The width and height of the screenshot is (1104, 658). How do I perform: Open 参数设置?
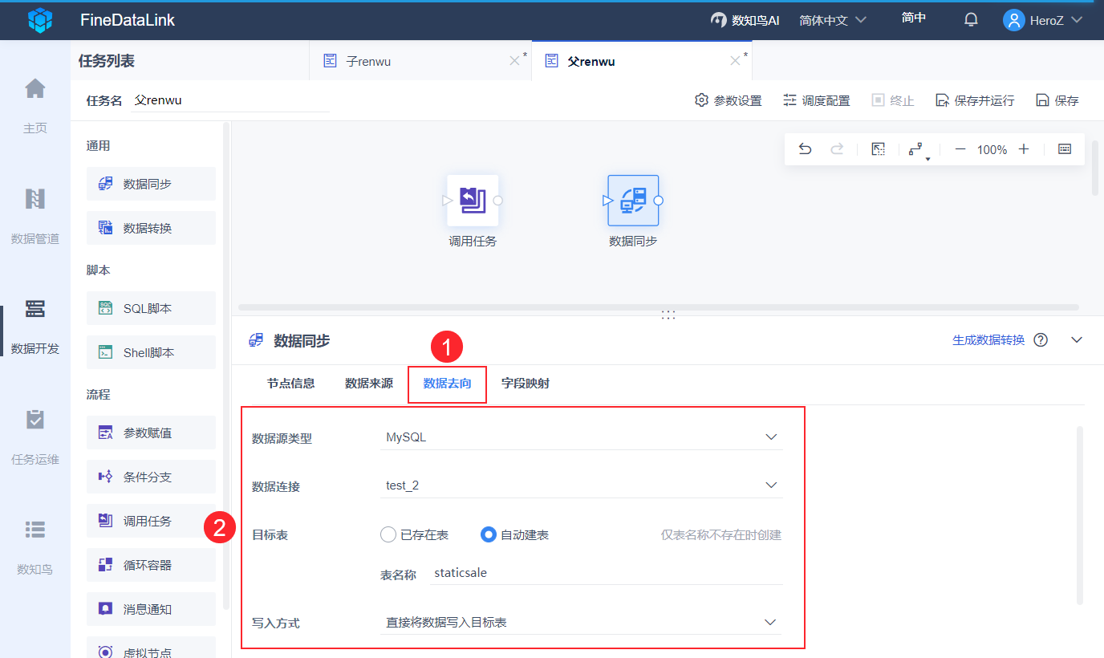729,100
